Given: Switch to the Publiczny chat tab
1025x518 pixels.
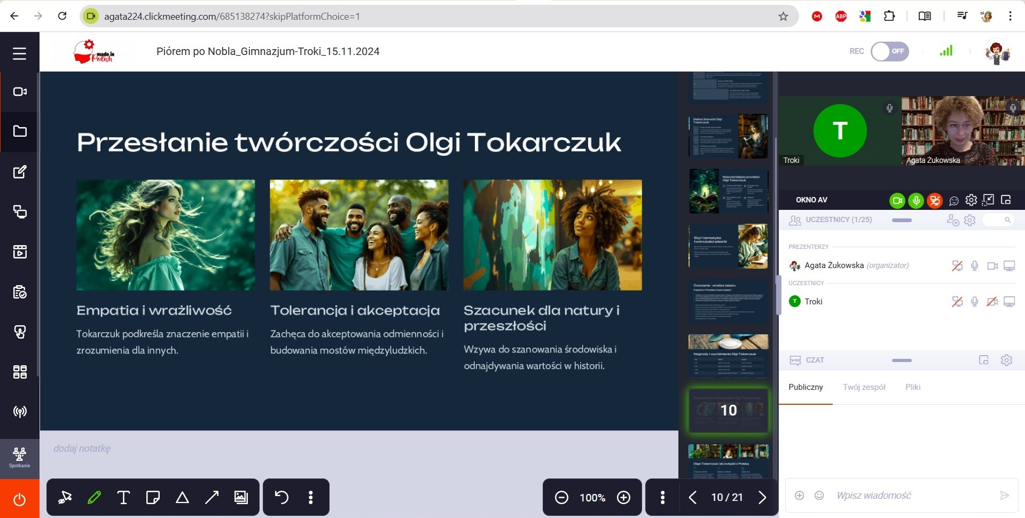Looking at the screenshot, I should [x=805, y=387].
